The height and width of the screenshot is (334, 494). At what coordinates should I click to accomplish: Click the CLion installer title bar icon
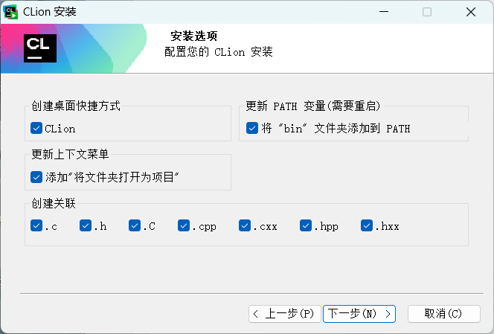pos(10,12)
